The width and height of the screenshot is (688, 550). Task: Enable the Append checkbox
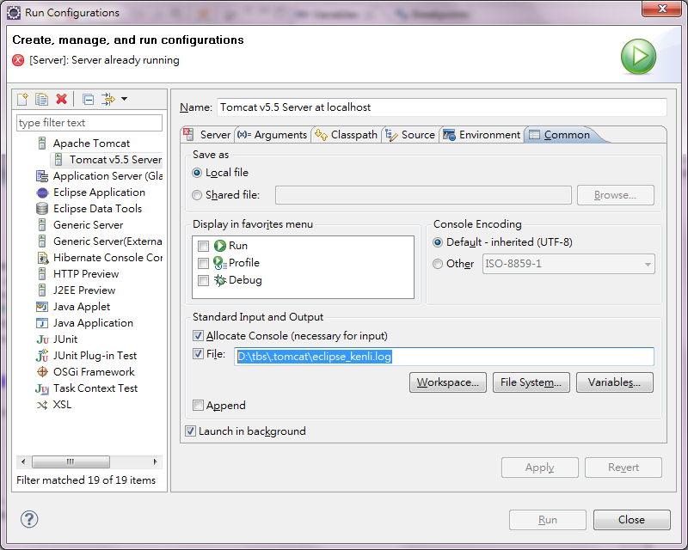pos(198,405)
